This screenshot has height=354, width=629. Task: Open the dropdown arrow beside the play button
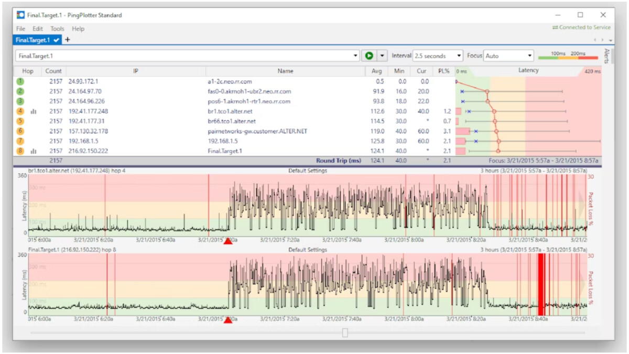382,56
